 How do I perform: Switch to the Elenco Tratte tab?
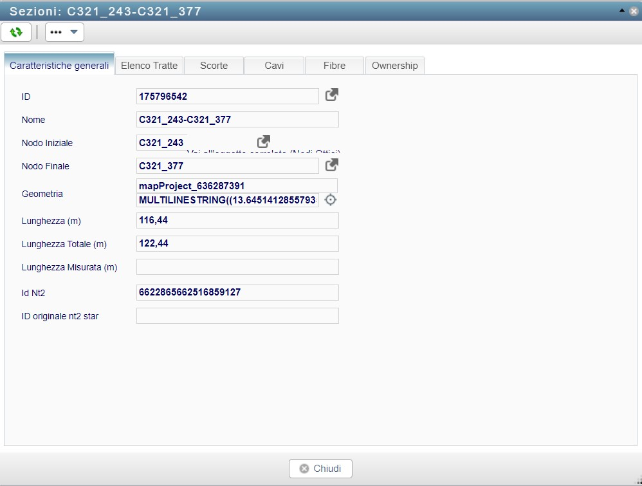point(149,66)
